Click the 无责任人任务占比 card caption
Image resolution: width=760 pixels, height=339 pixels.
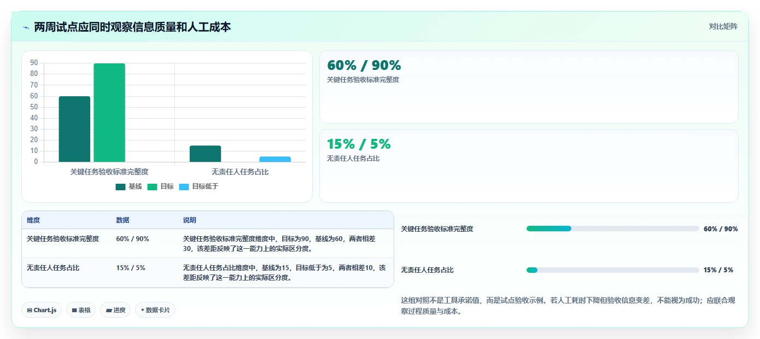353,159
